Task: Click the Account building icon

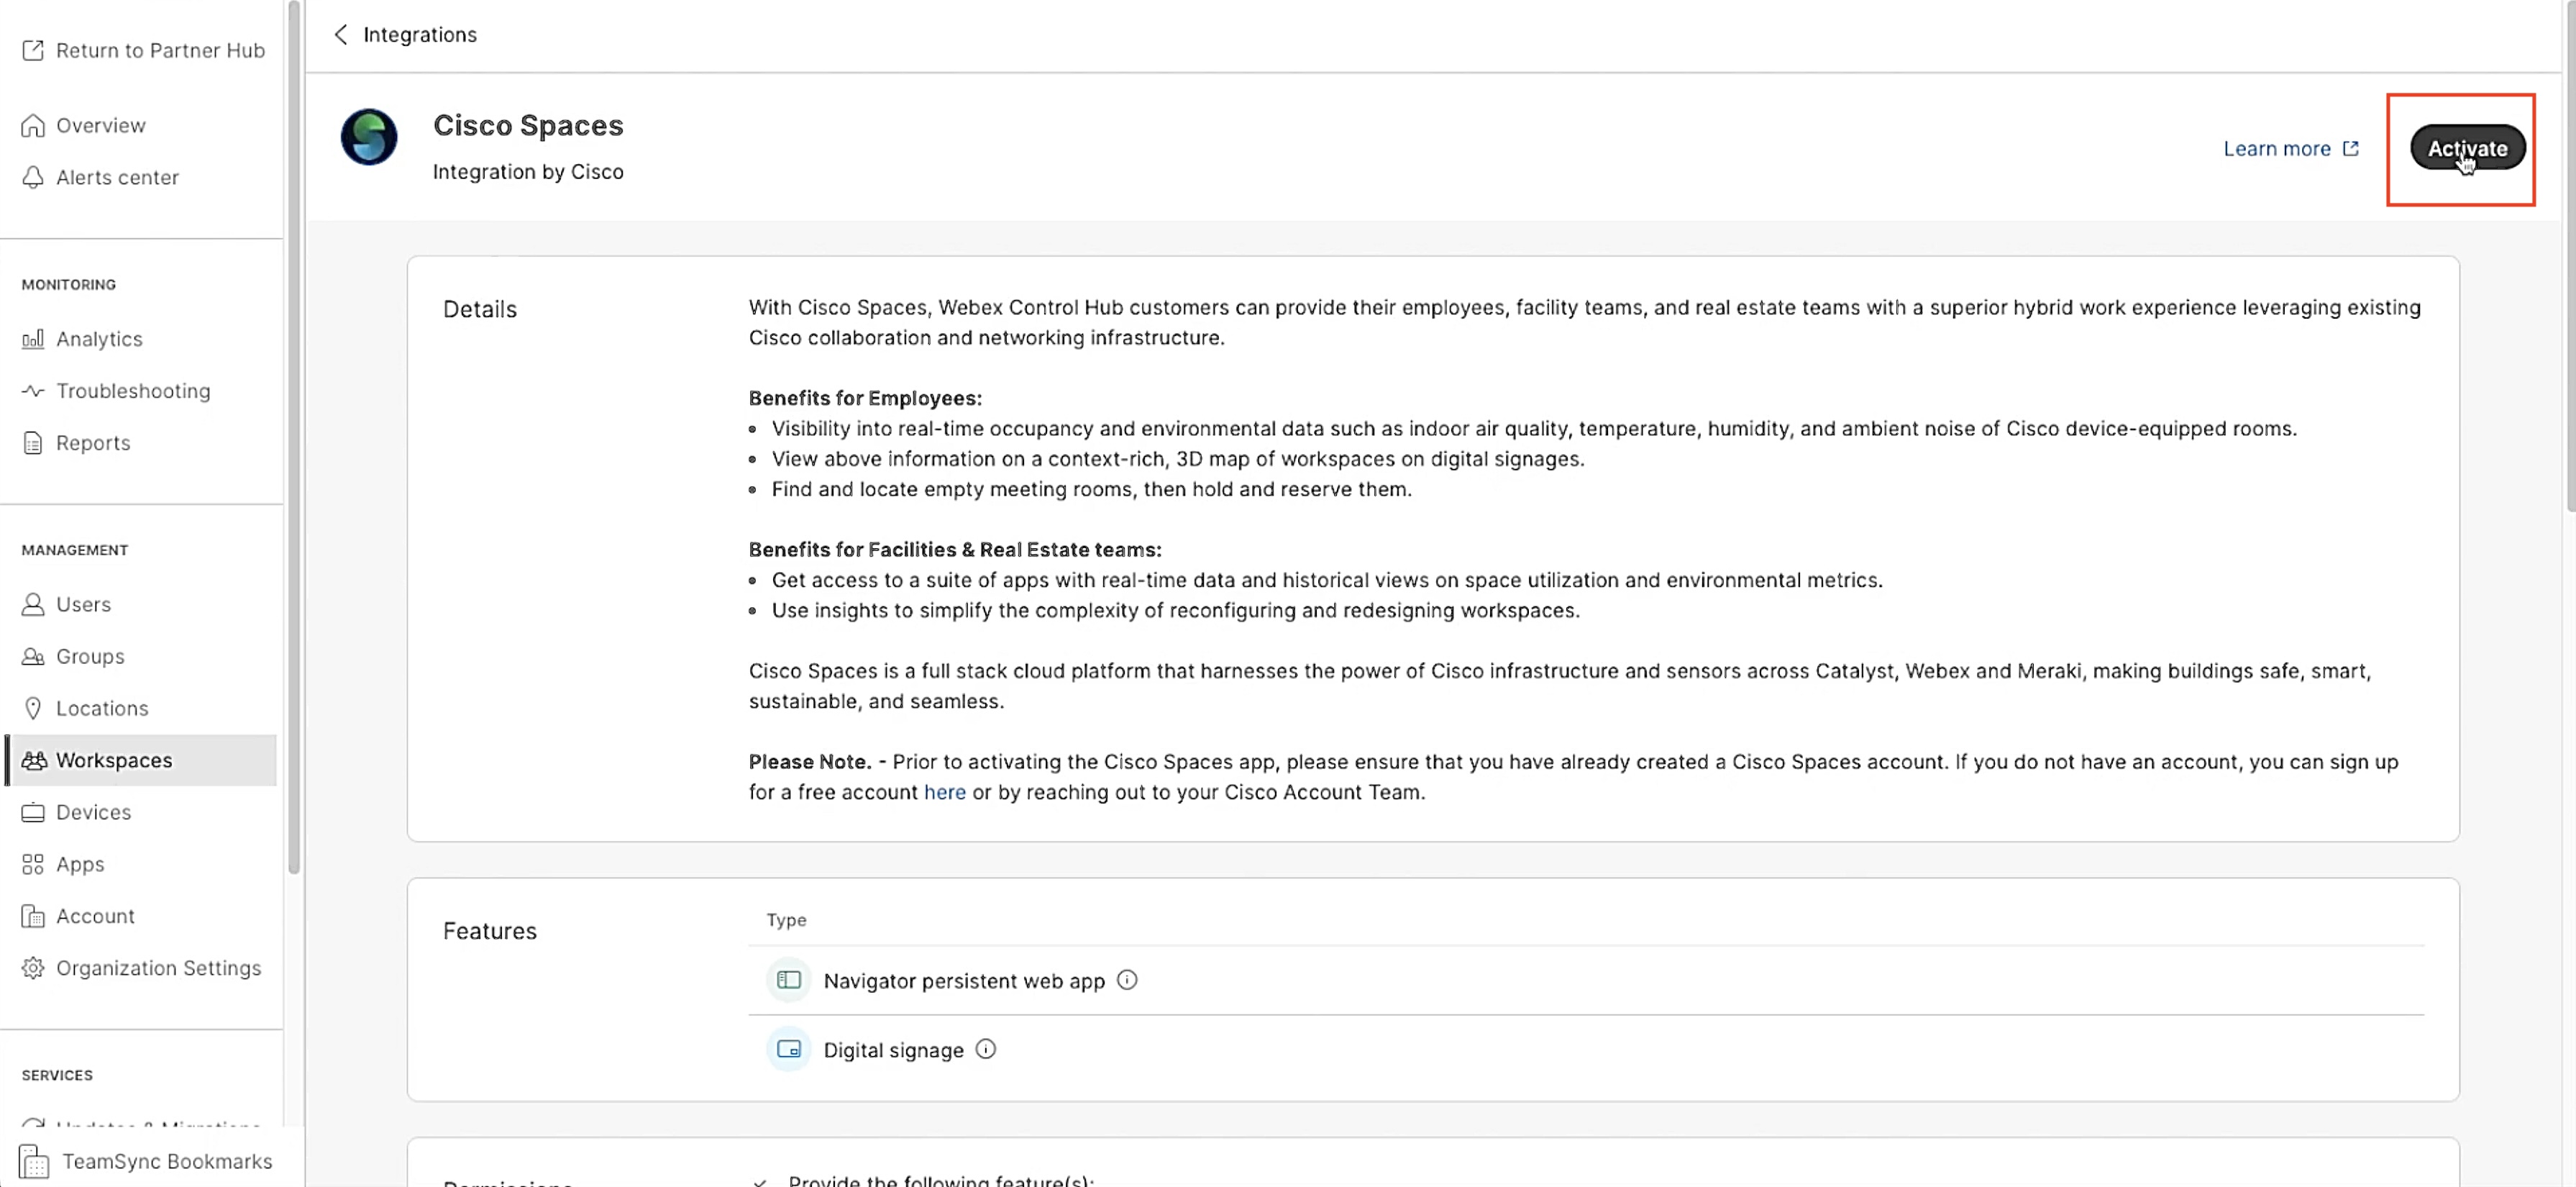Action: (33, 916)
